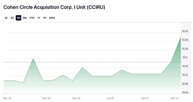Click the 10.16 price axis label
Screen dimensions: 193x102
[x=185, y=66]
